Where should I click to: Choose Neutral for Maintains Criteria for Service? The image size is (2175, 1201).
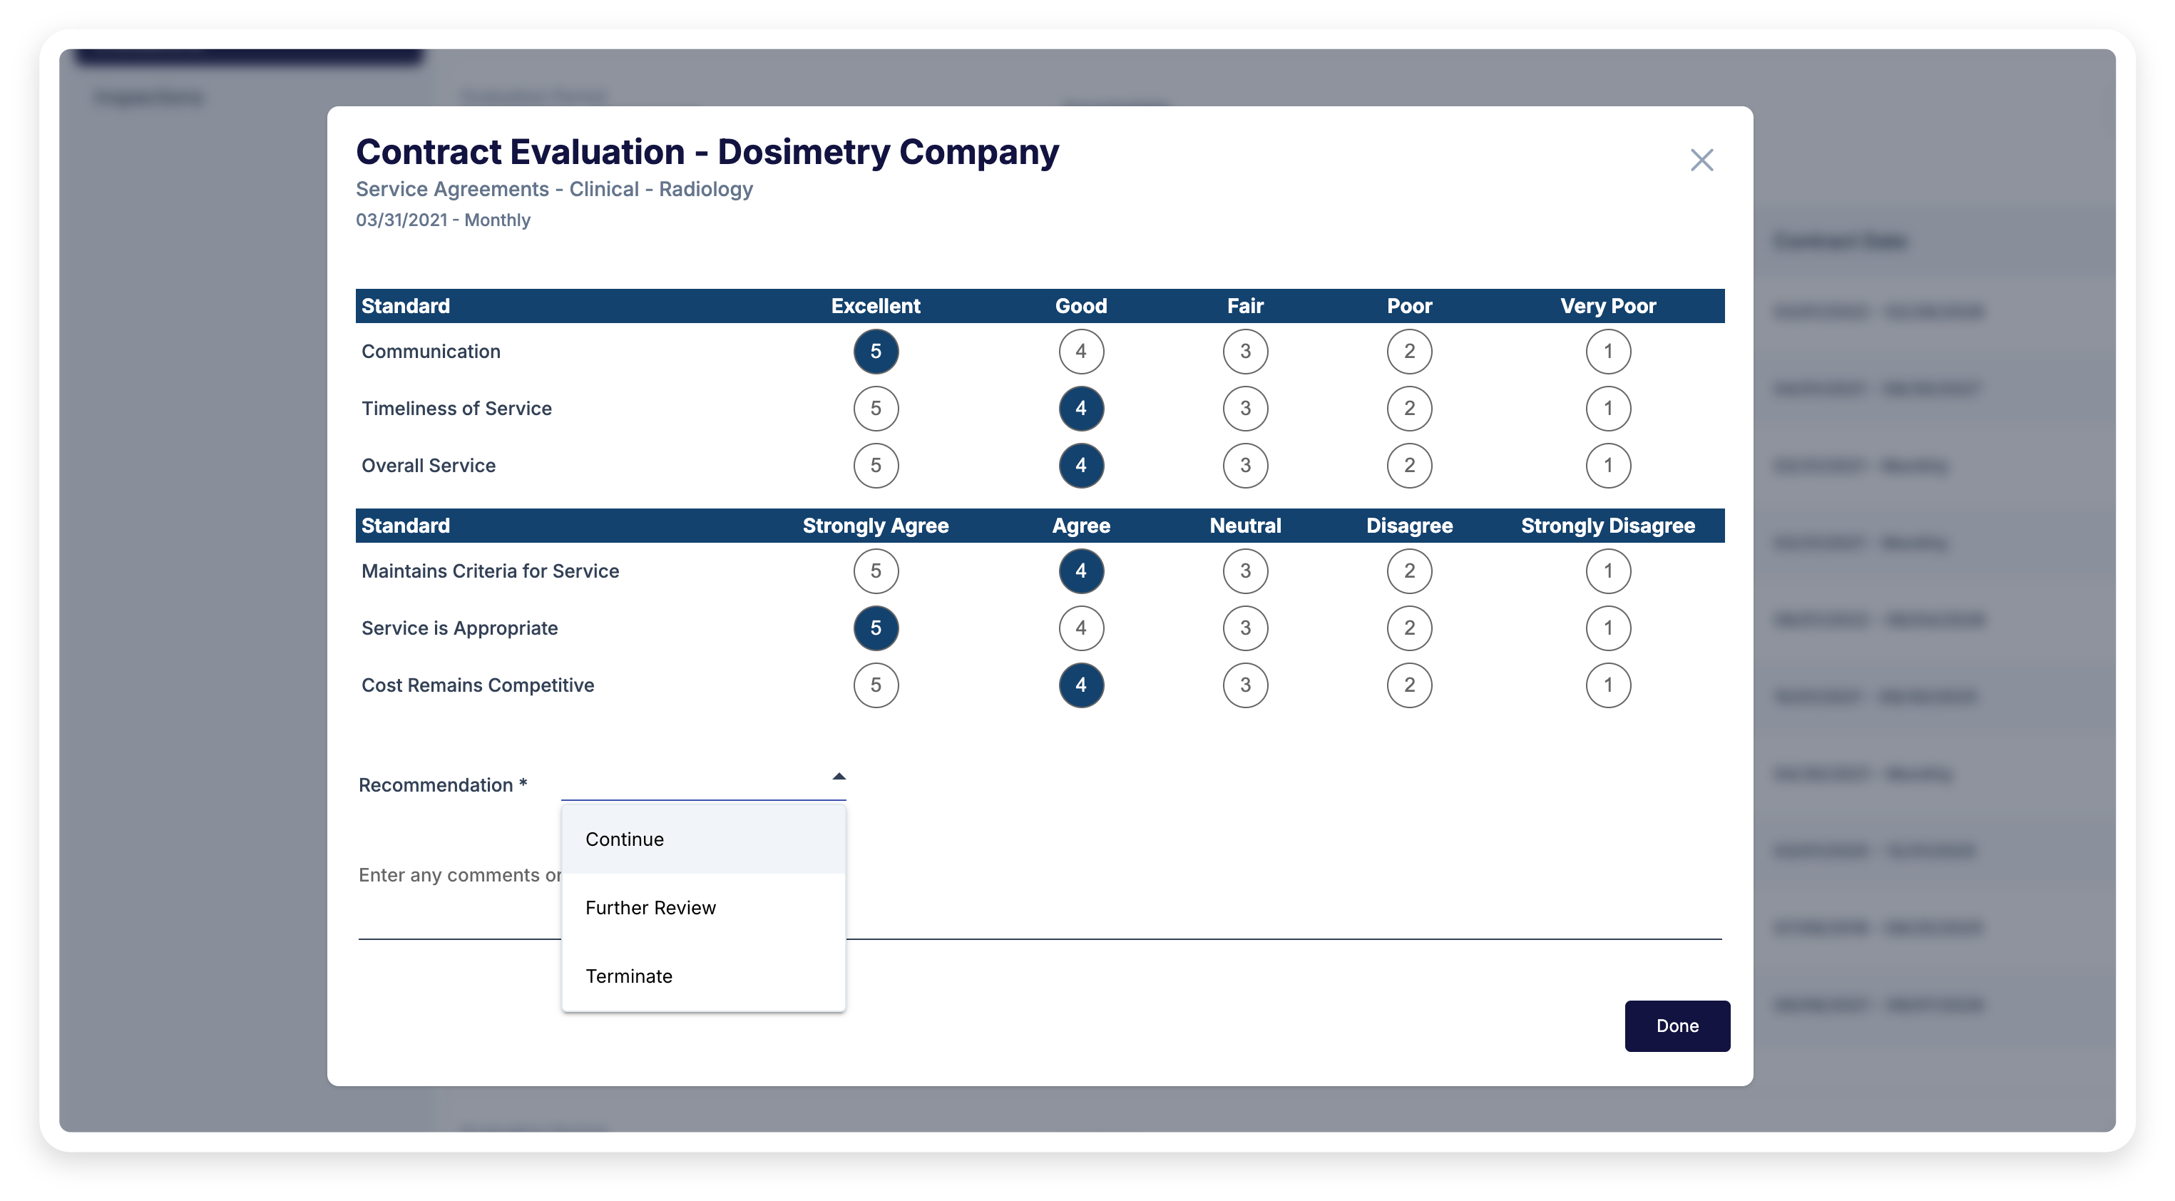tap(1244, 571)
